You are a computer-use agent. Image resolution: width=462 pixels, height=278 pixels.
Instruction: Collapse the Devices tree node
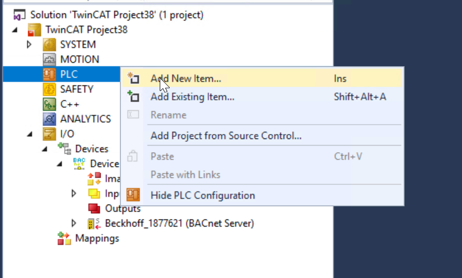pyautogui.click(x=45, y=149)
